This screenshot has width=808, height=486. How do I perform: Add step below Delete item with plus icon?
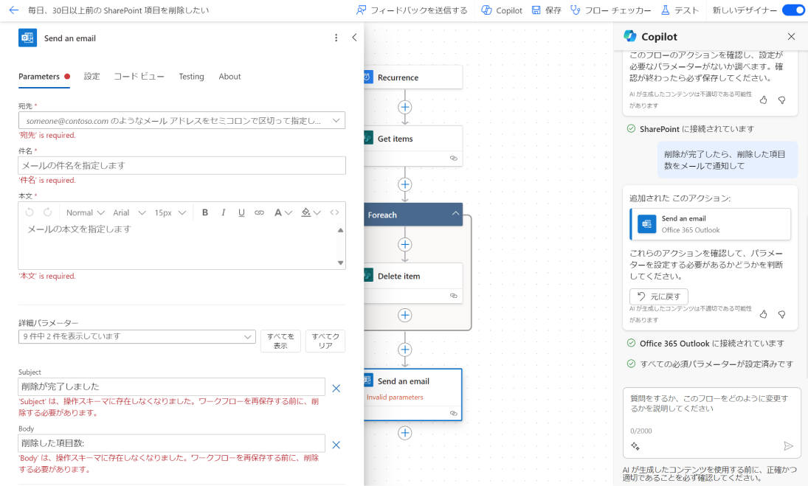tap(405, 315)
